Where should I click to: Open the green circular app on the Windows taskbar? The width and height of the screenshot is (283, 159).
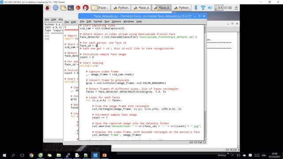(40, 155)
